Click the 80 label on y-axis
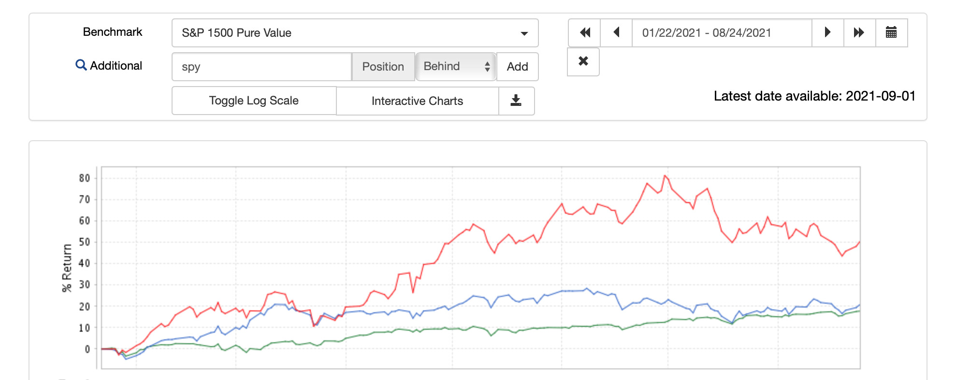 [85, 178]
